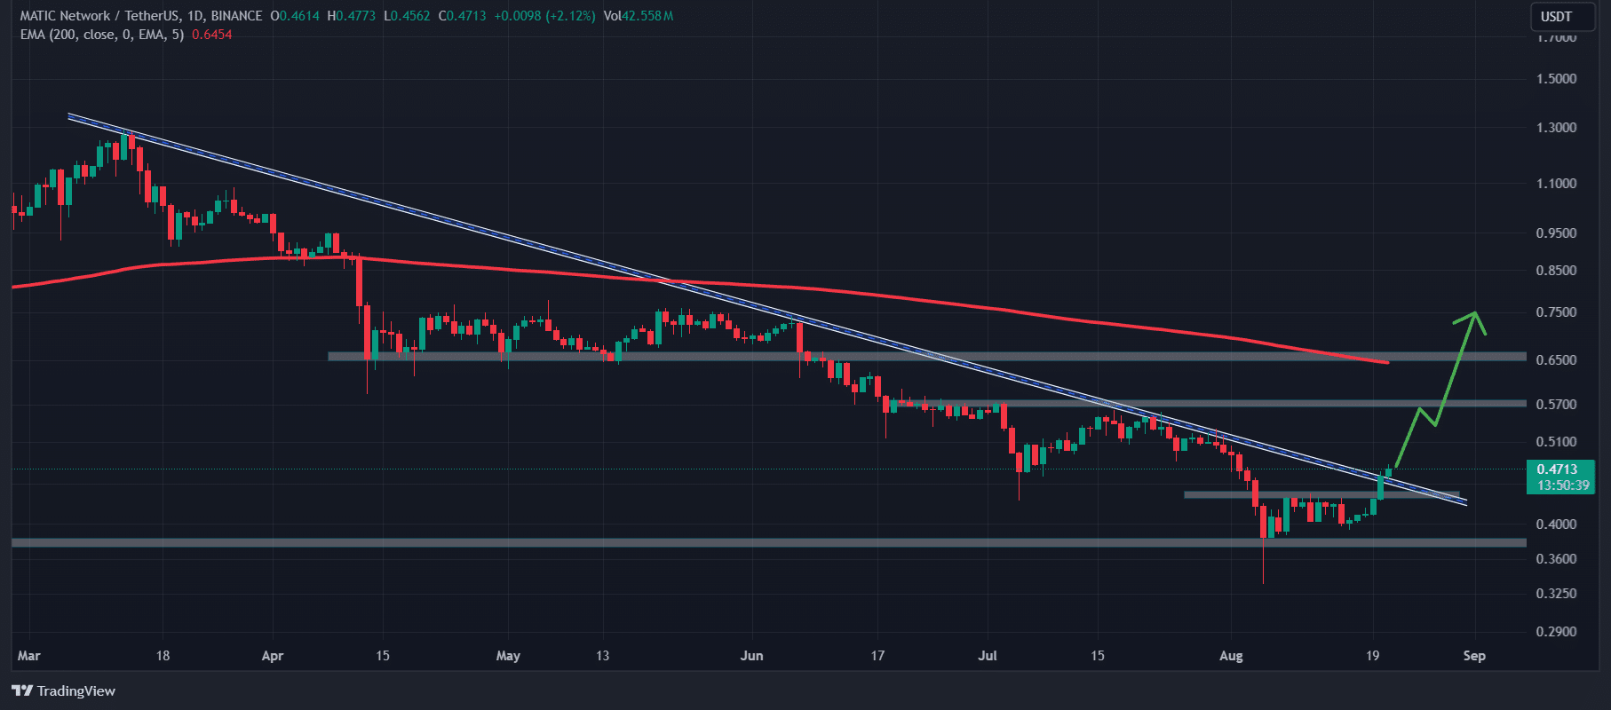Click the Aug date label
This screenshot has width=1611, height=710.
click(x=1231, y=655)
